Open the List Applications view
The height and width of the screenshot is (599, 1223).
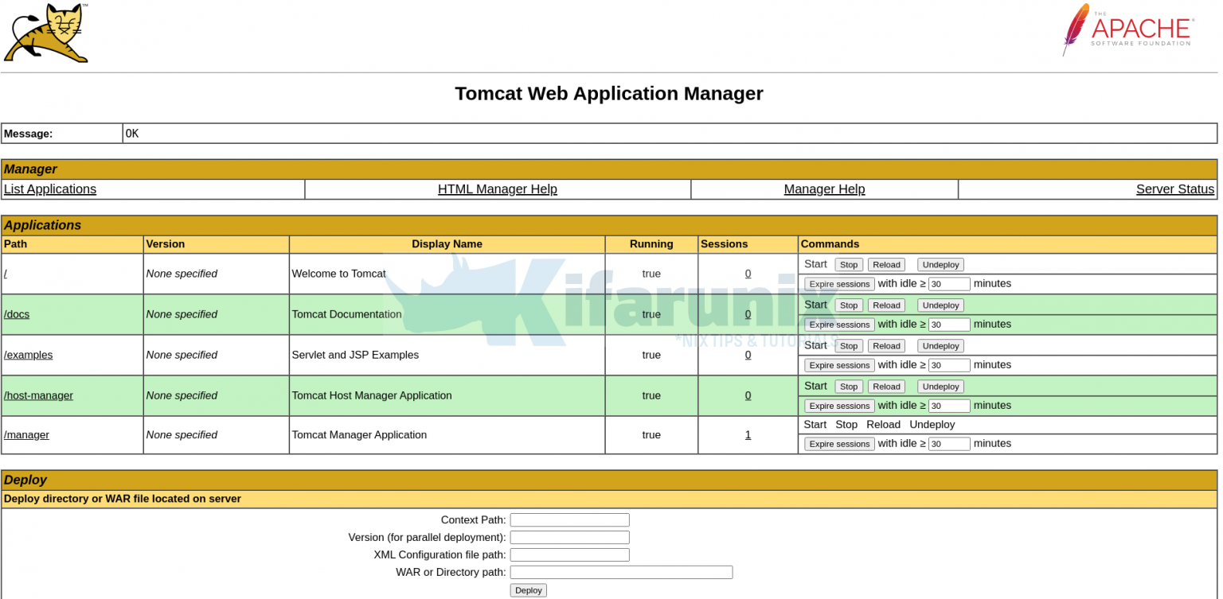[49, 189]
